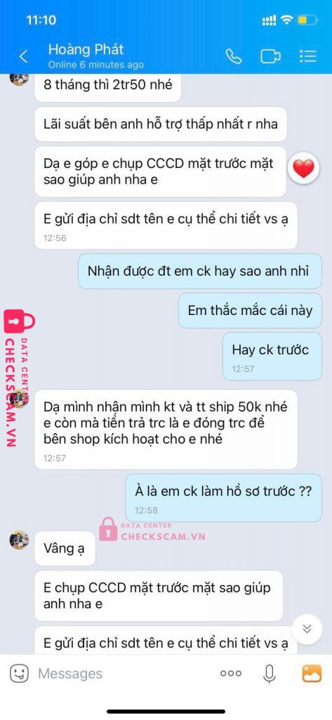Screen dimensions: 332x720
Task: Tap the red heart reaction
Action: click(x=303, y=169)
